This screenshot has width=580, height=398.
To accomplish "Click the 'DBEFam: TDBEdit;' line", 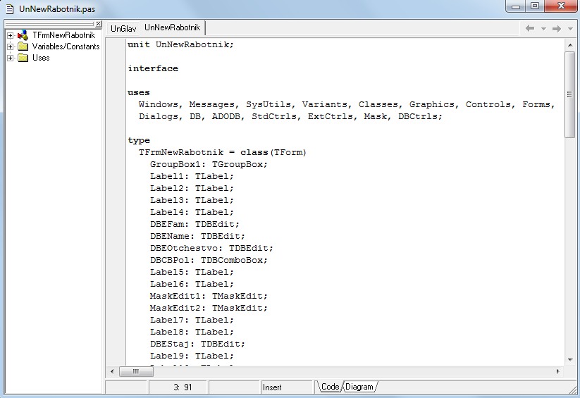I will (195, 224).
